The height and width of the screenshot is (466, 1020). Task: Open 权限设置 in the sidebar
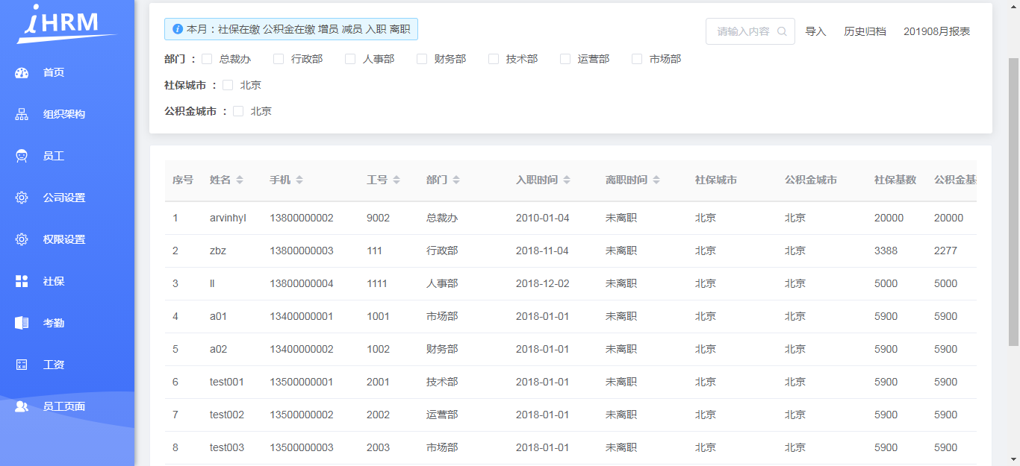click(67, 240)
